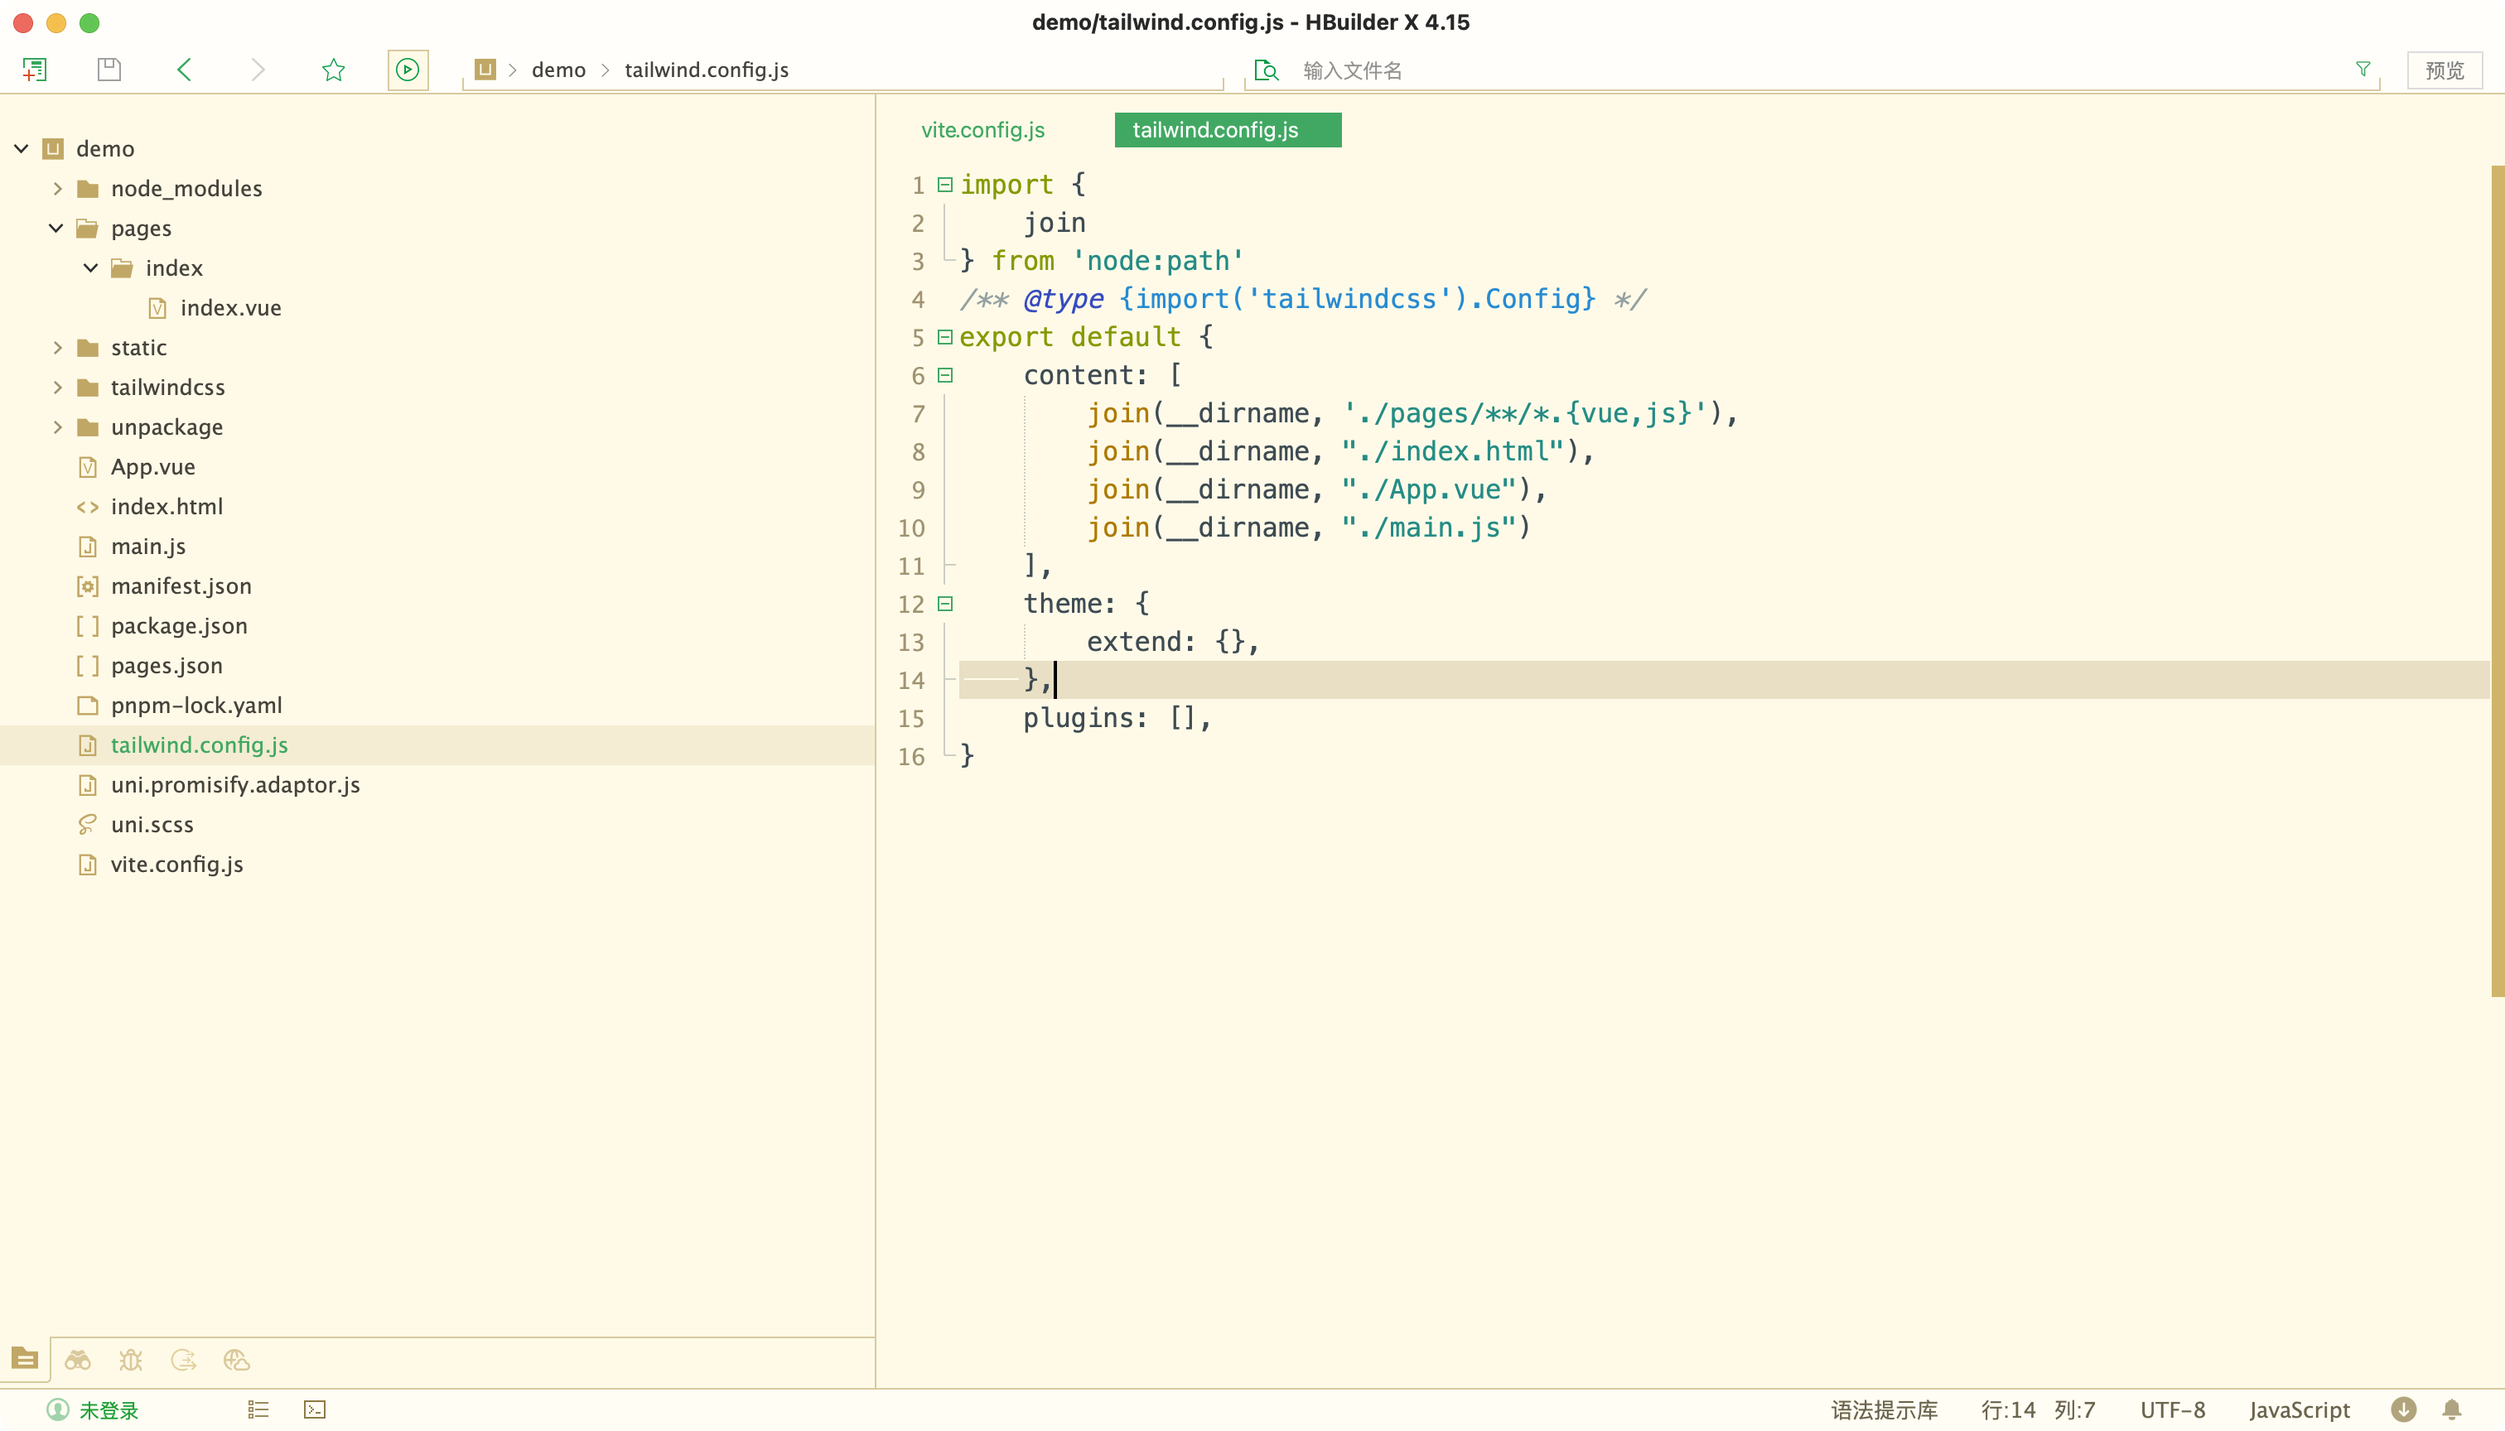
Task: Go back with the left arrow icon
Action: point(184,70)
